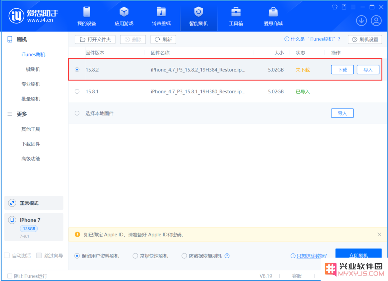Close the Apple ID warning banner
Screen dimensions: 388x281
(379, 234)
